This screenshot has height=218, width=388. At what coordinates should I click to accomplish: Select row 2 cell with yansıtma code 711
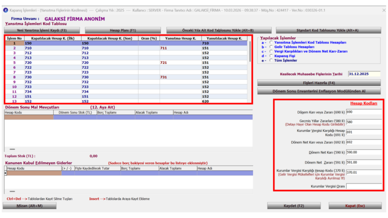pos(181,48)
